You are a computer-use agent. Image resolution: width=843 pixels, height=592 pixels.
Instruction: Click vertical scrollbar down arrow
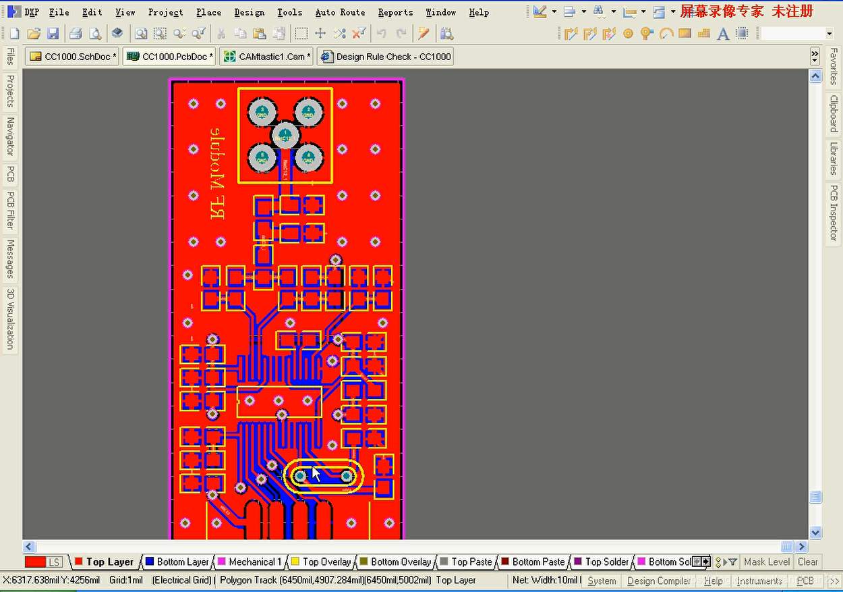[x=815, y=533]
